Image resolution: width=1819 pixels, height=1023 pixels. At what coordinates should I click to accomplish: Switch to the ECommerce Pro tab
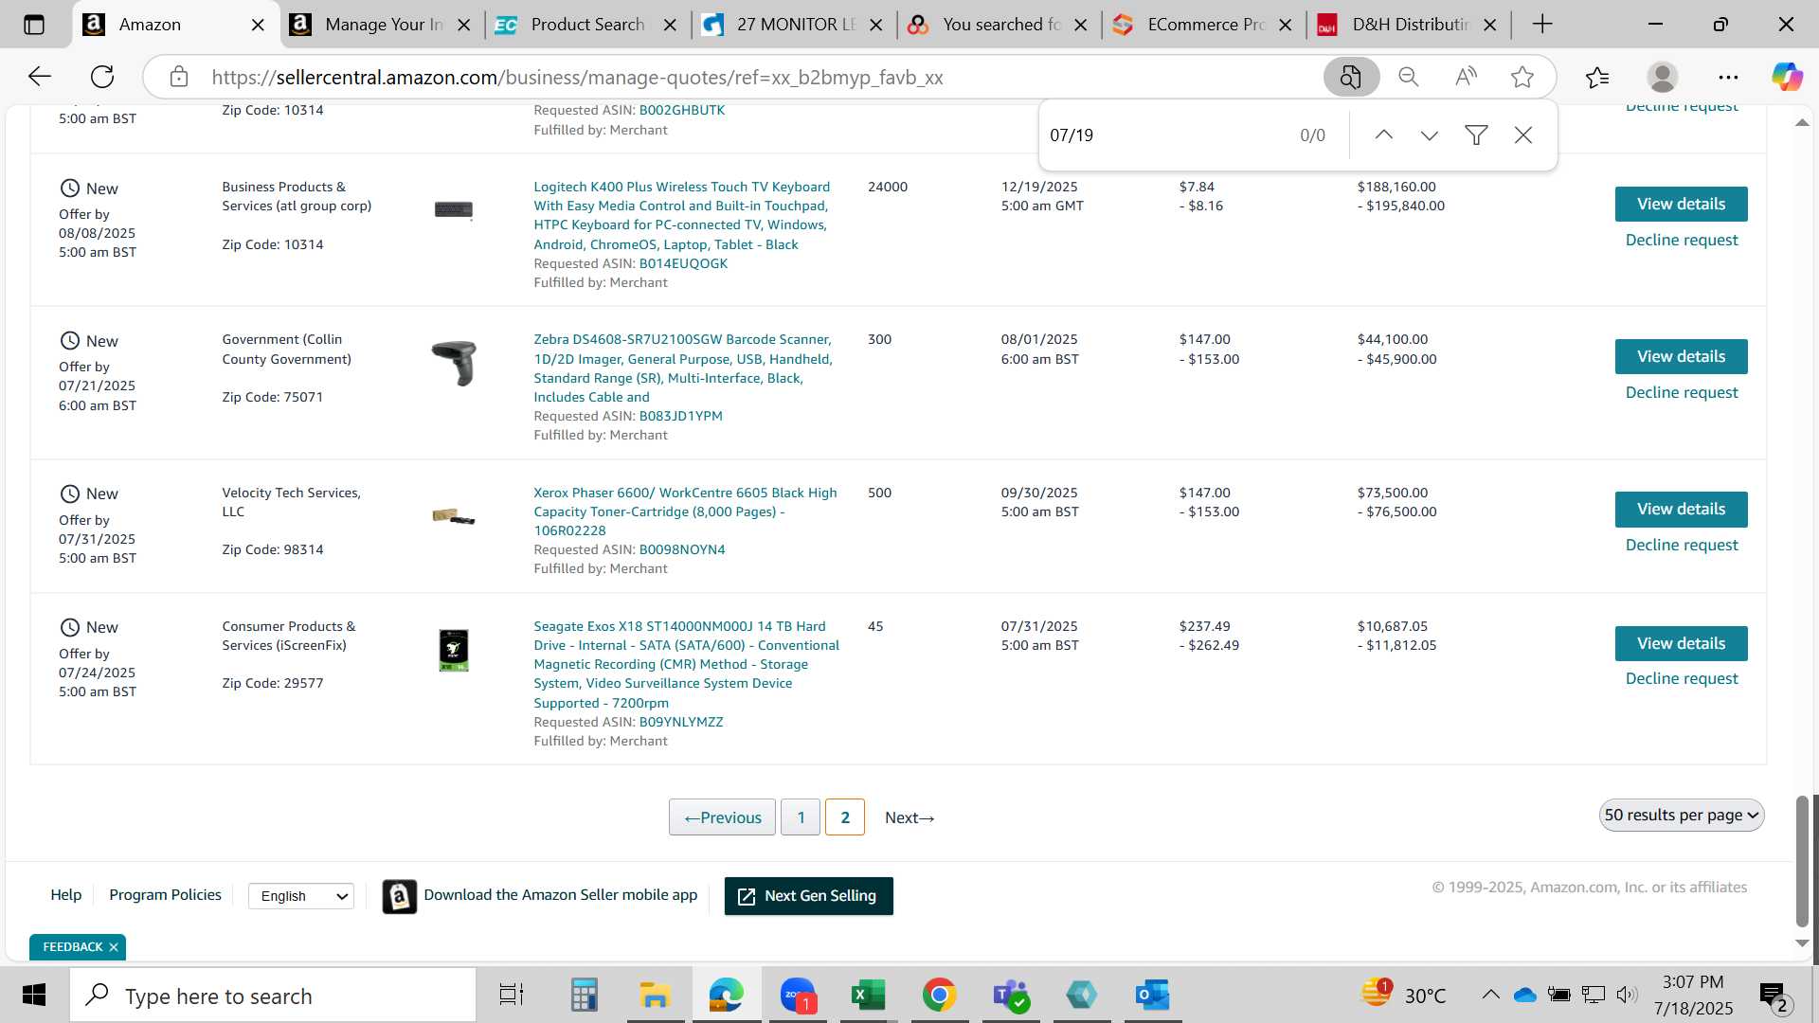point(1205,25)
